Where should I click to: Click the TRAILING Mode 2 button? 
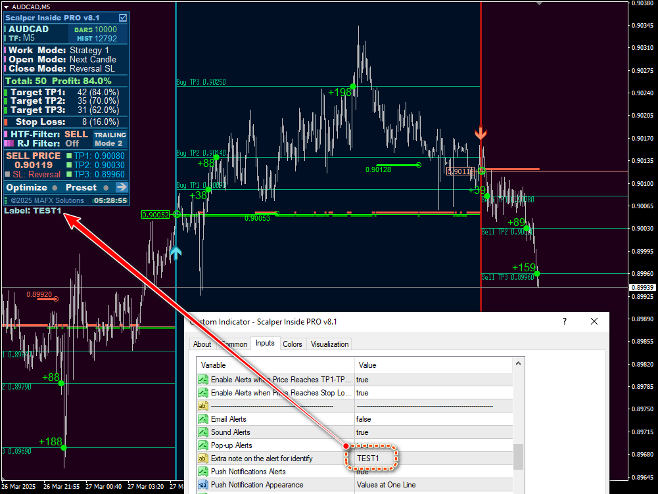(110, 139)
